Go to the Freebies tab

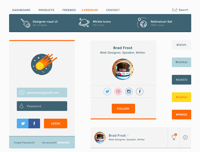point(69,10)
